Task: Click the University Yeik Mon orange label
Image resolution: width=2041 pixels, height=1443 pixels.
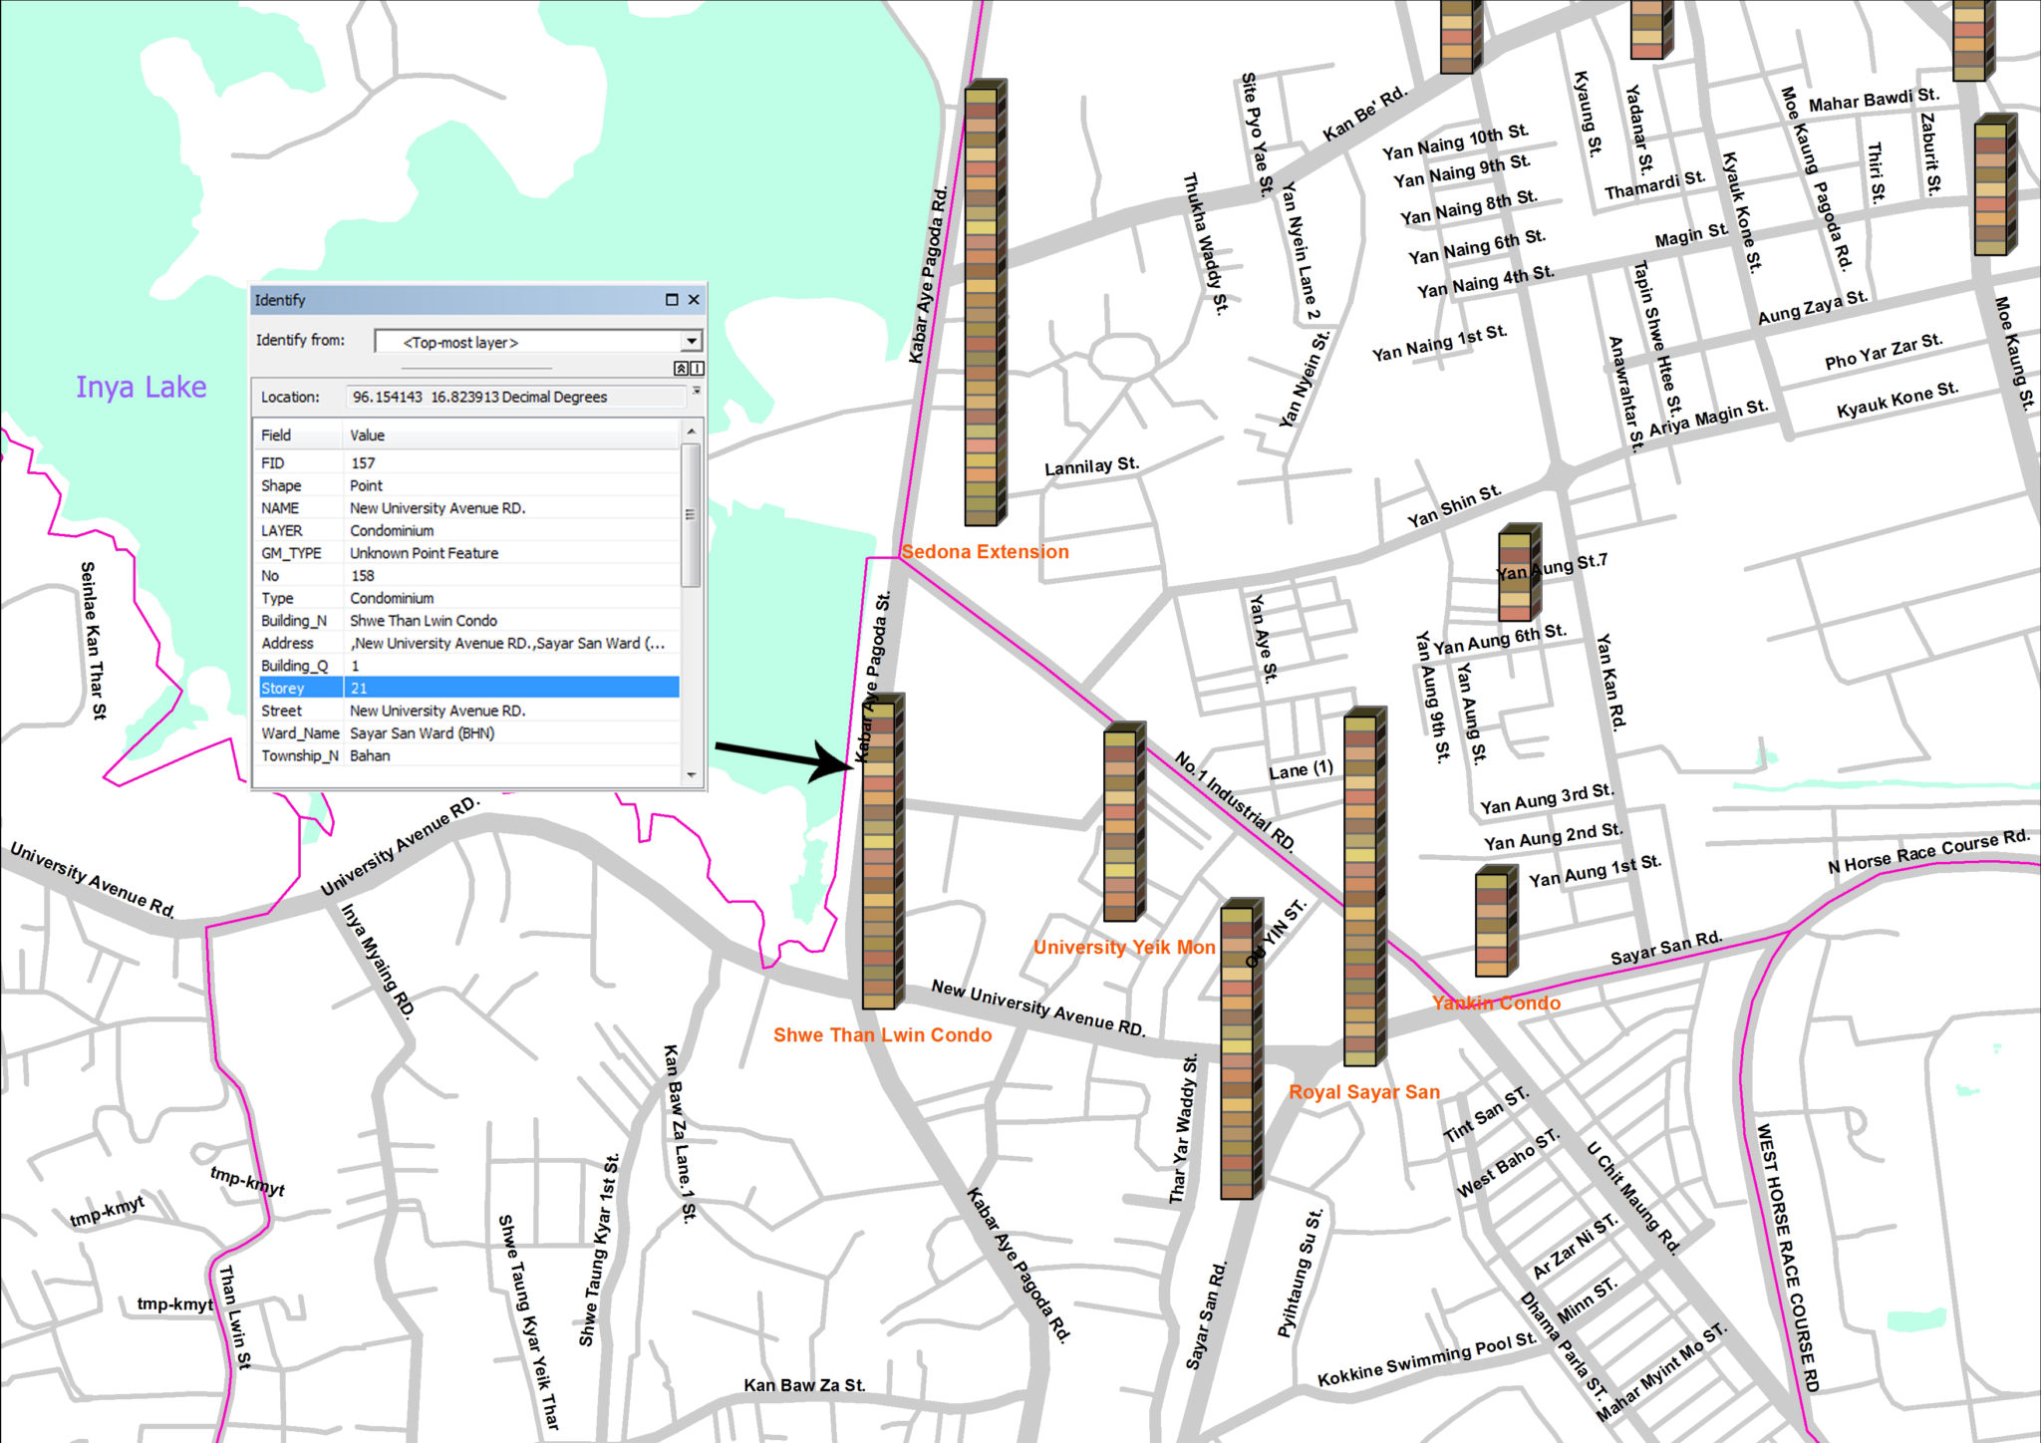Action: coord(1124,948)
